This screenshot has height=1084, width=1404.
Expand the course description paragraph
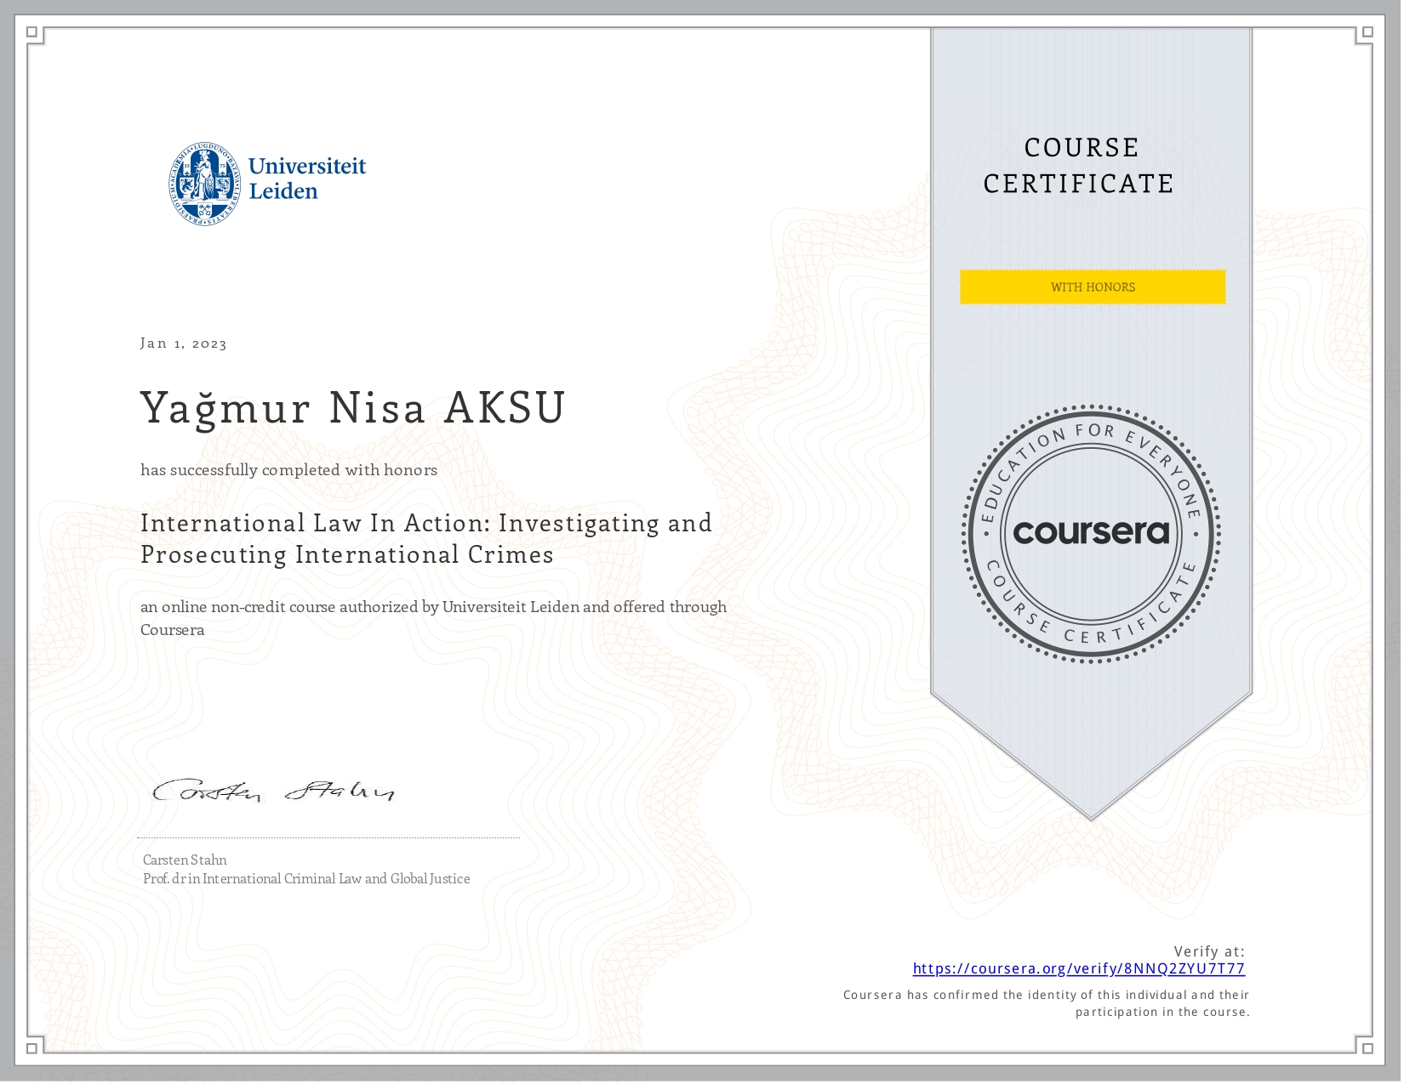tap(434, 618)
